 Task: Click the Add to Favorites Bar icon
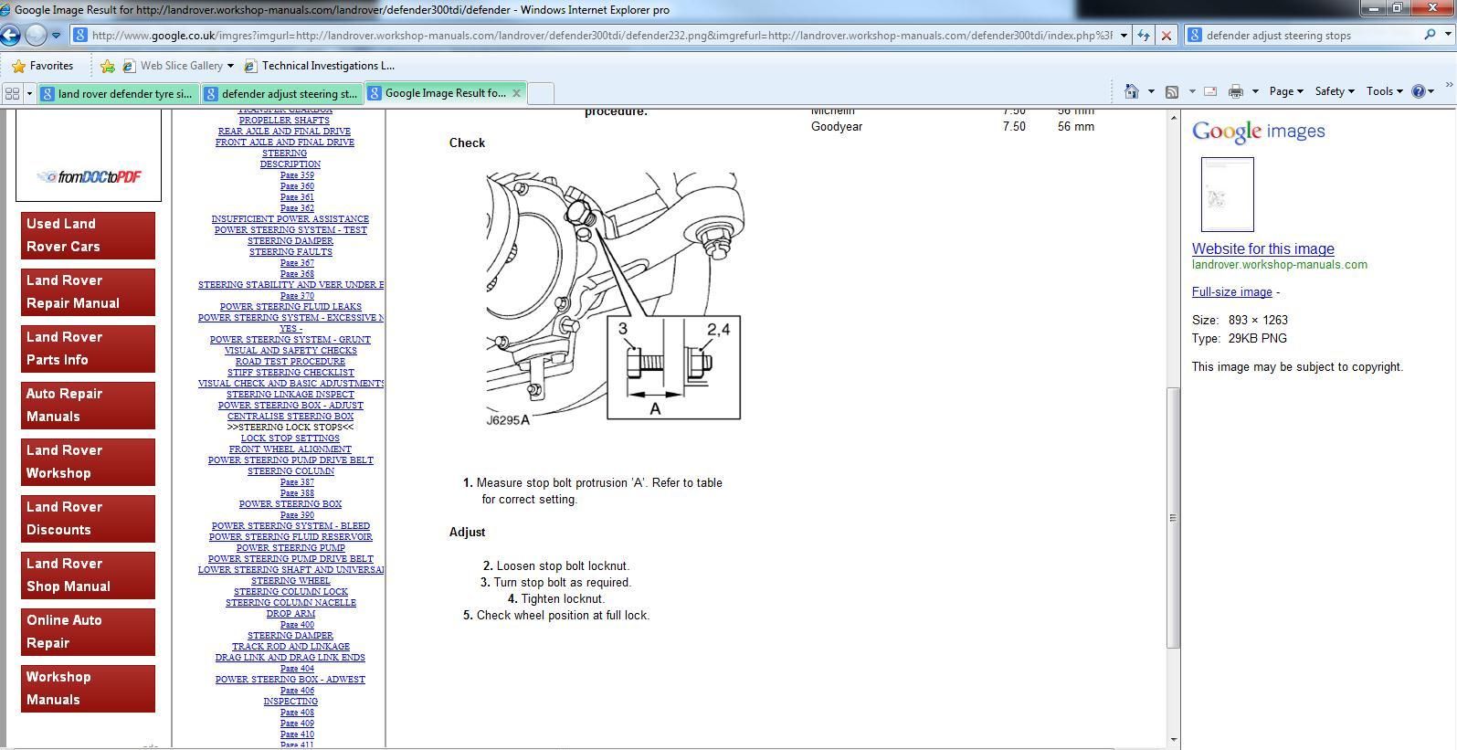108,66
